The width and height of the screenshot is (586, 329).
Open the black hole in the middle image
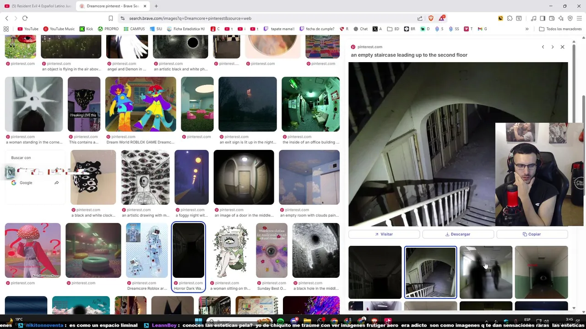(316, 250)
